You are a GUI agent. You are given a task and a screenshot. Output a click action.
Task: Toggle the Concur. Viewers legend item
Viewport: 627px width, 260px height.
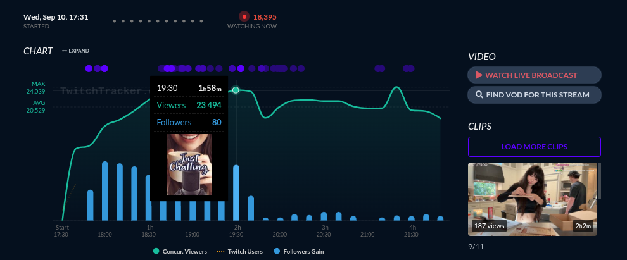pyautogui.click(x=180, y=252)
